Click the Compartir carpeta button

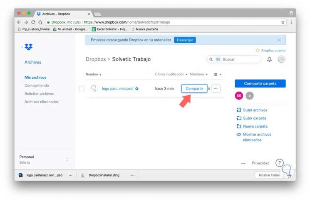[260, 83]
